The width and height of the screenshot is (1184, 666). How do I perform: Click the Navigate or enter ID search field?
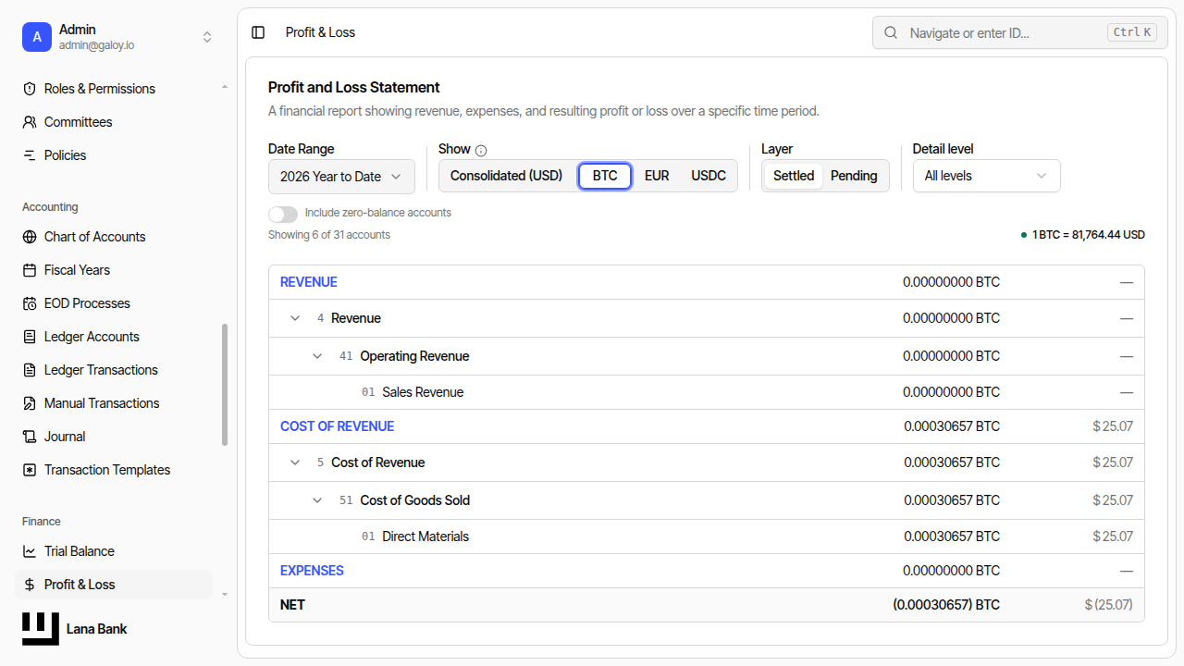pyautogui.click(x=1020, y=32)
